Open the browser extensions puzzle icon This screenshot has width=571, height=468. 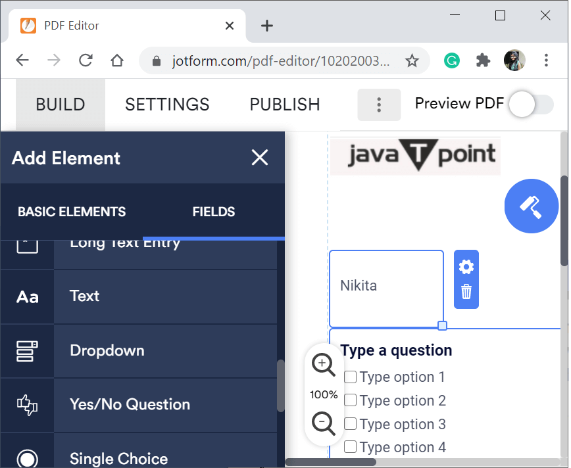point(483,60)
